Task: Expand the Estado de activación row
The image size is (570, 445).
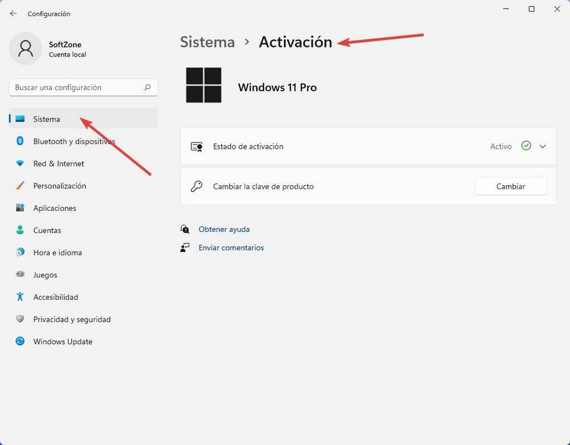Action: click(x=368, y=146)
